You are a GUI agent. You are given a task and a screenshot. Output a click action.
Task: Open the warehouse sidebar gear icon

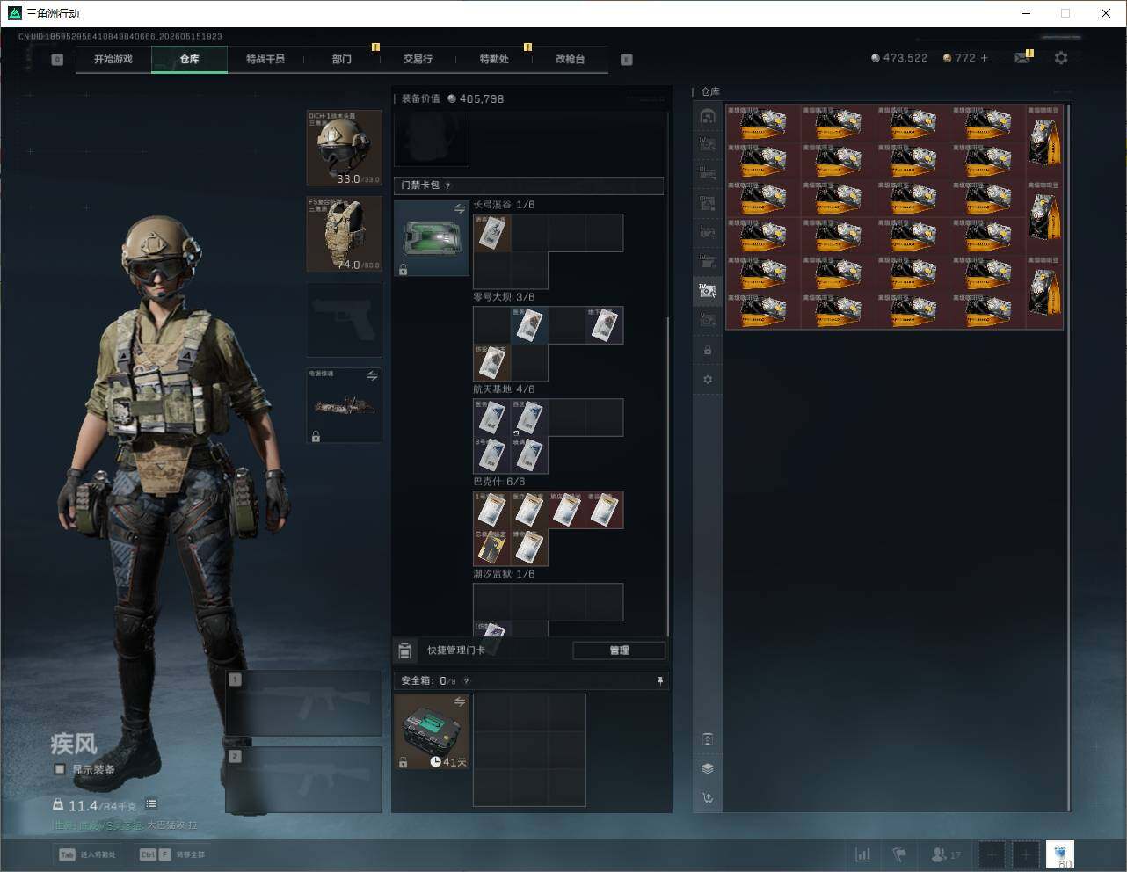pos(708,380)
